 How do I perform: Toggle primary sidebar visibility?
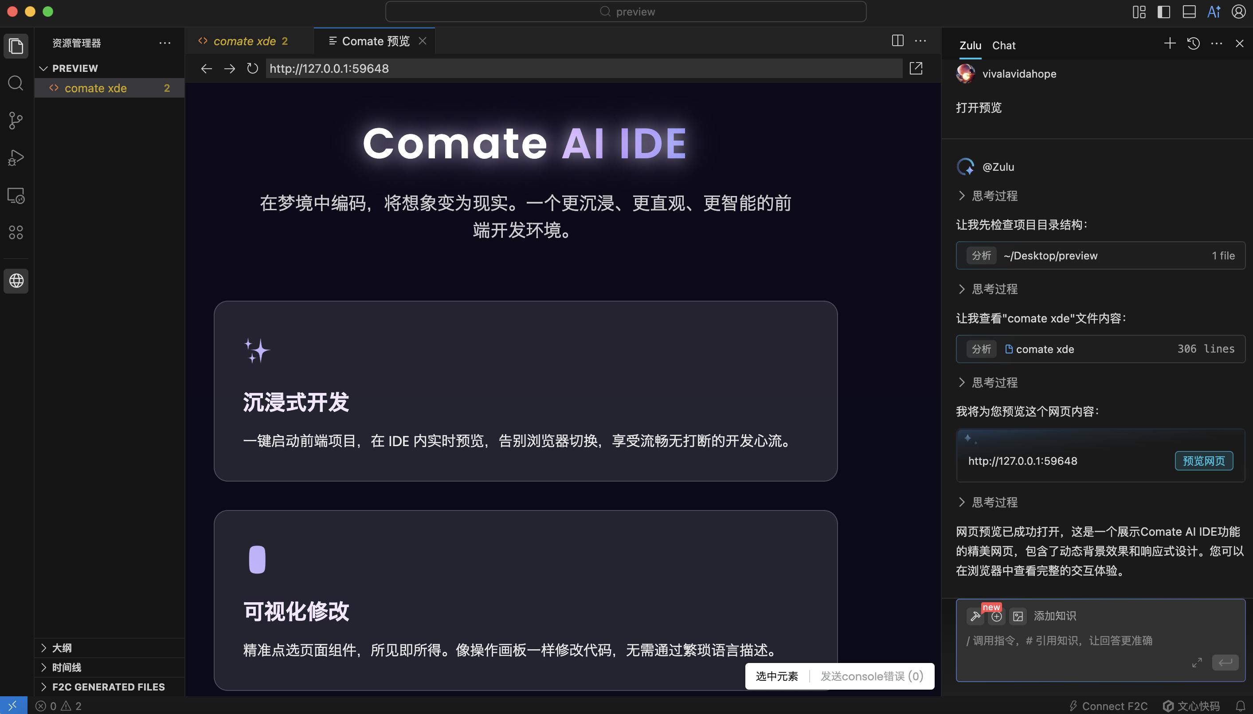pyautogui.click(x=1164, y=12)
